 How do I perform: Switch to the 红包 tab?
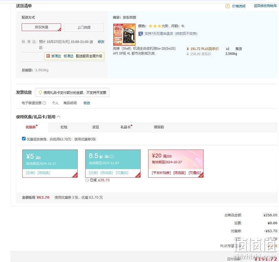click(x=64, y=127)
